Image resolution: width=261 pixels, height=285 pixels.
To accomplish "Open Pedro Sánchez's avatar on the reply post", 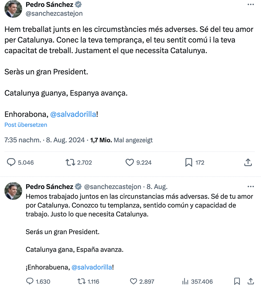I will (x=13, y=191).
